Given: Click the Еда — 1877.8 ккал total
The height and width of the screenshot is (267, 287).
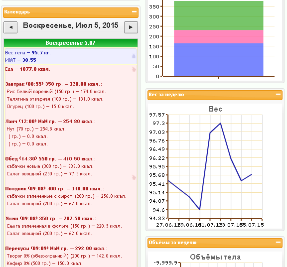Looking at the screenshot, I should coord(27,69).
